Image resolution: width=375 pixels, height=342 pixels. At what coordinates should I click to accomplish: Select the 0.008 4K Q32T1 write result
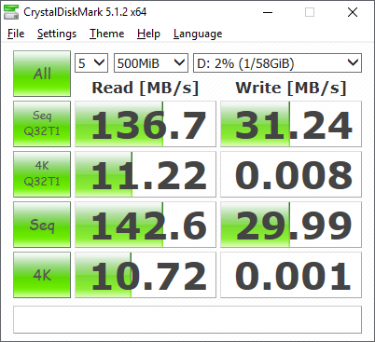tap(291, 174)
